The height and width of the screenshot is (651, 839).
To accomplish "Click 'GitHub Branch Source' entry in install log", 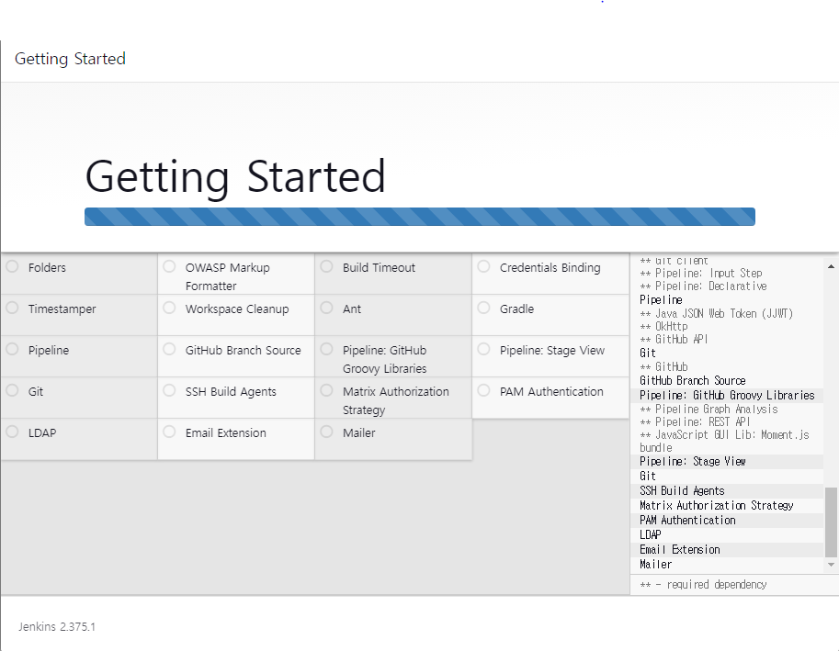I will coord(692,380).
